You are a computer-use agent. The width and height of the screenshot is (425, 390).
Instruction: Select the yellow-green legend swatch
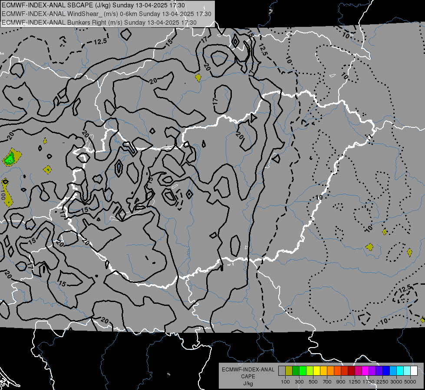click(x=310, y=371)
